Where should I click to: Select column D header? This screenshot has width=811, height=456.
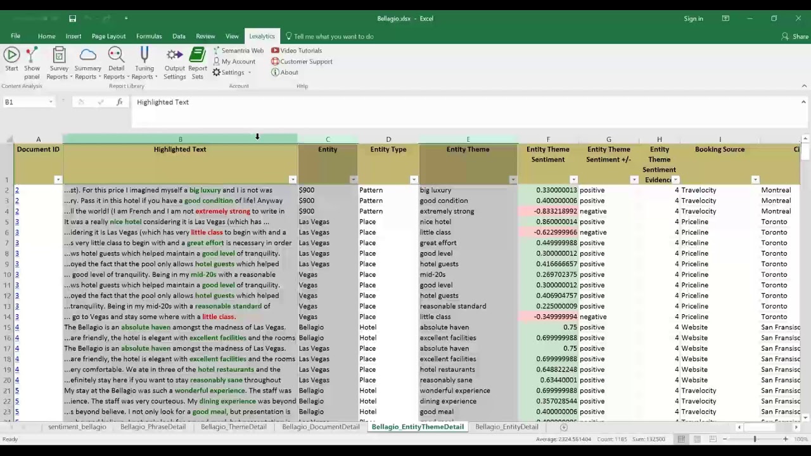click(x=388, y=139)
